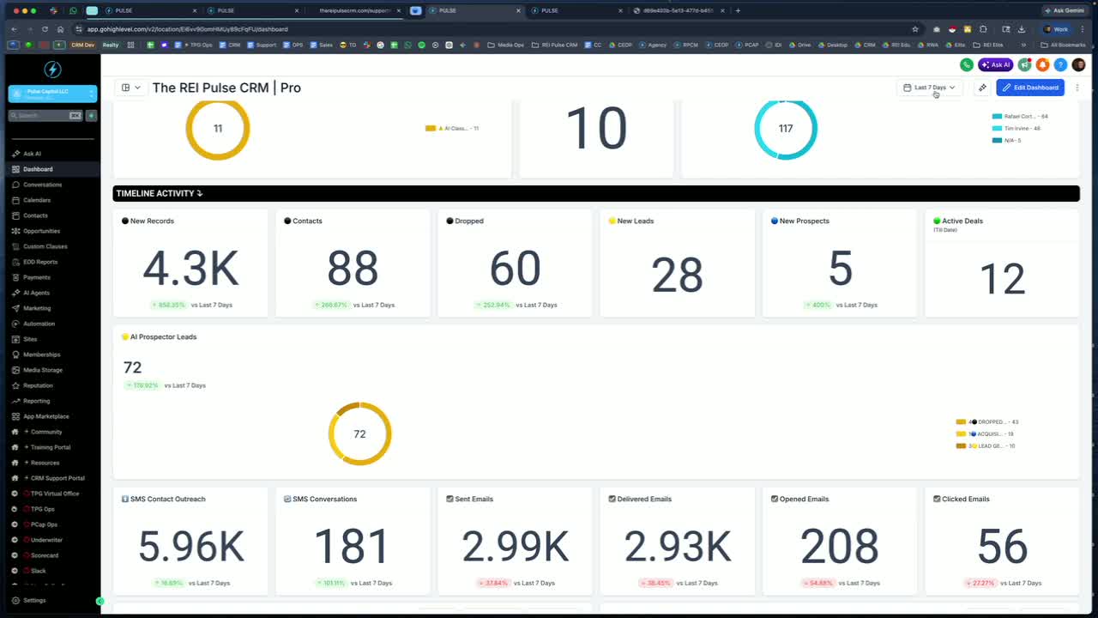1098x618 pixels.
Task: Open the three-dot dashboard options menu
Action: point(1077,88)
